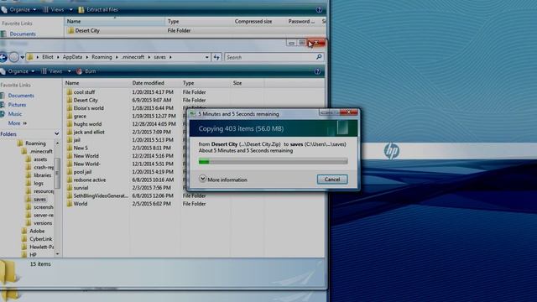Show More favorite links
The image size is (537, 302).
(17, 123)
